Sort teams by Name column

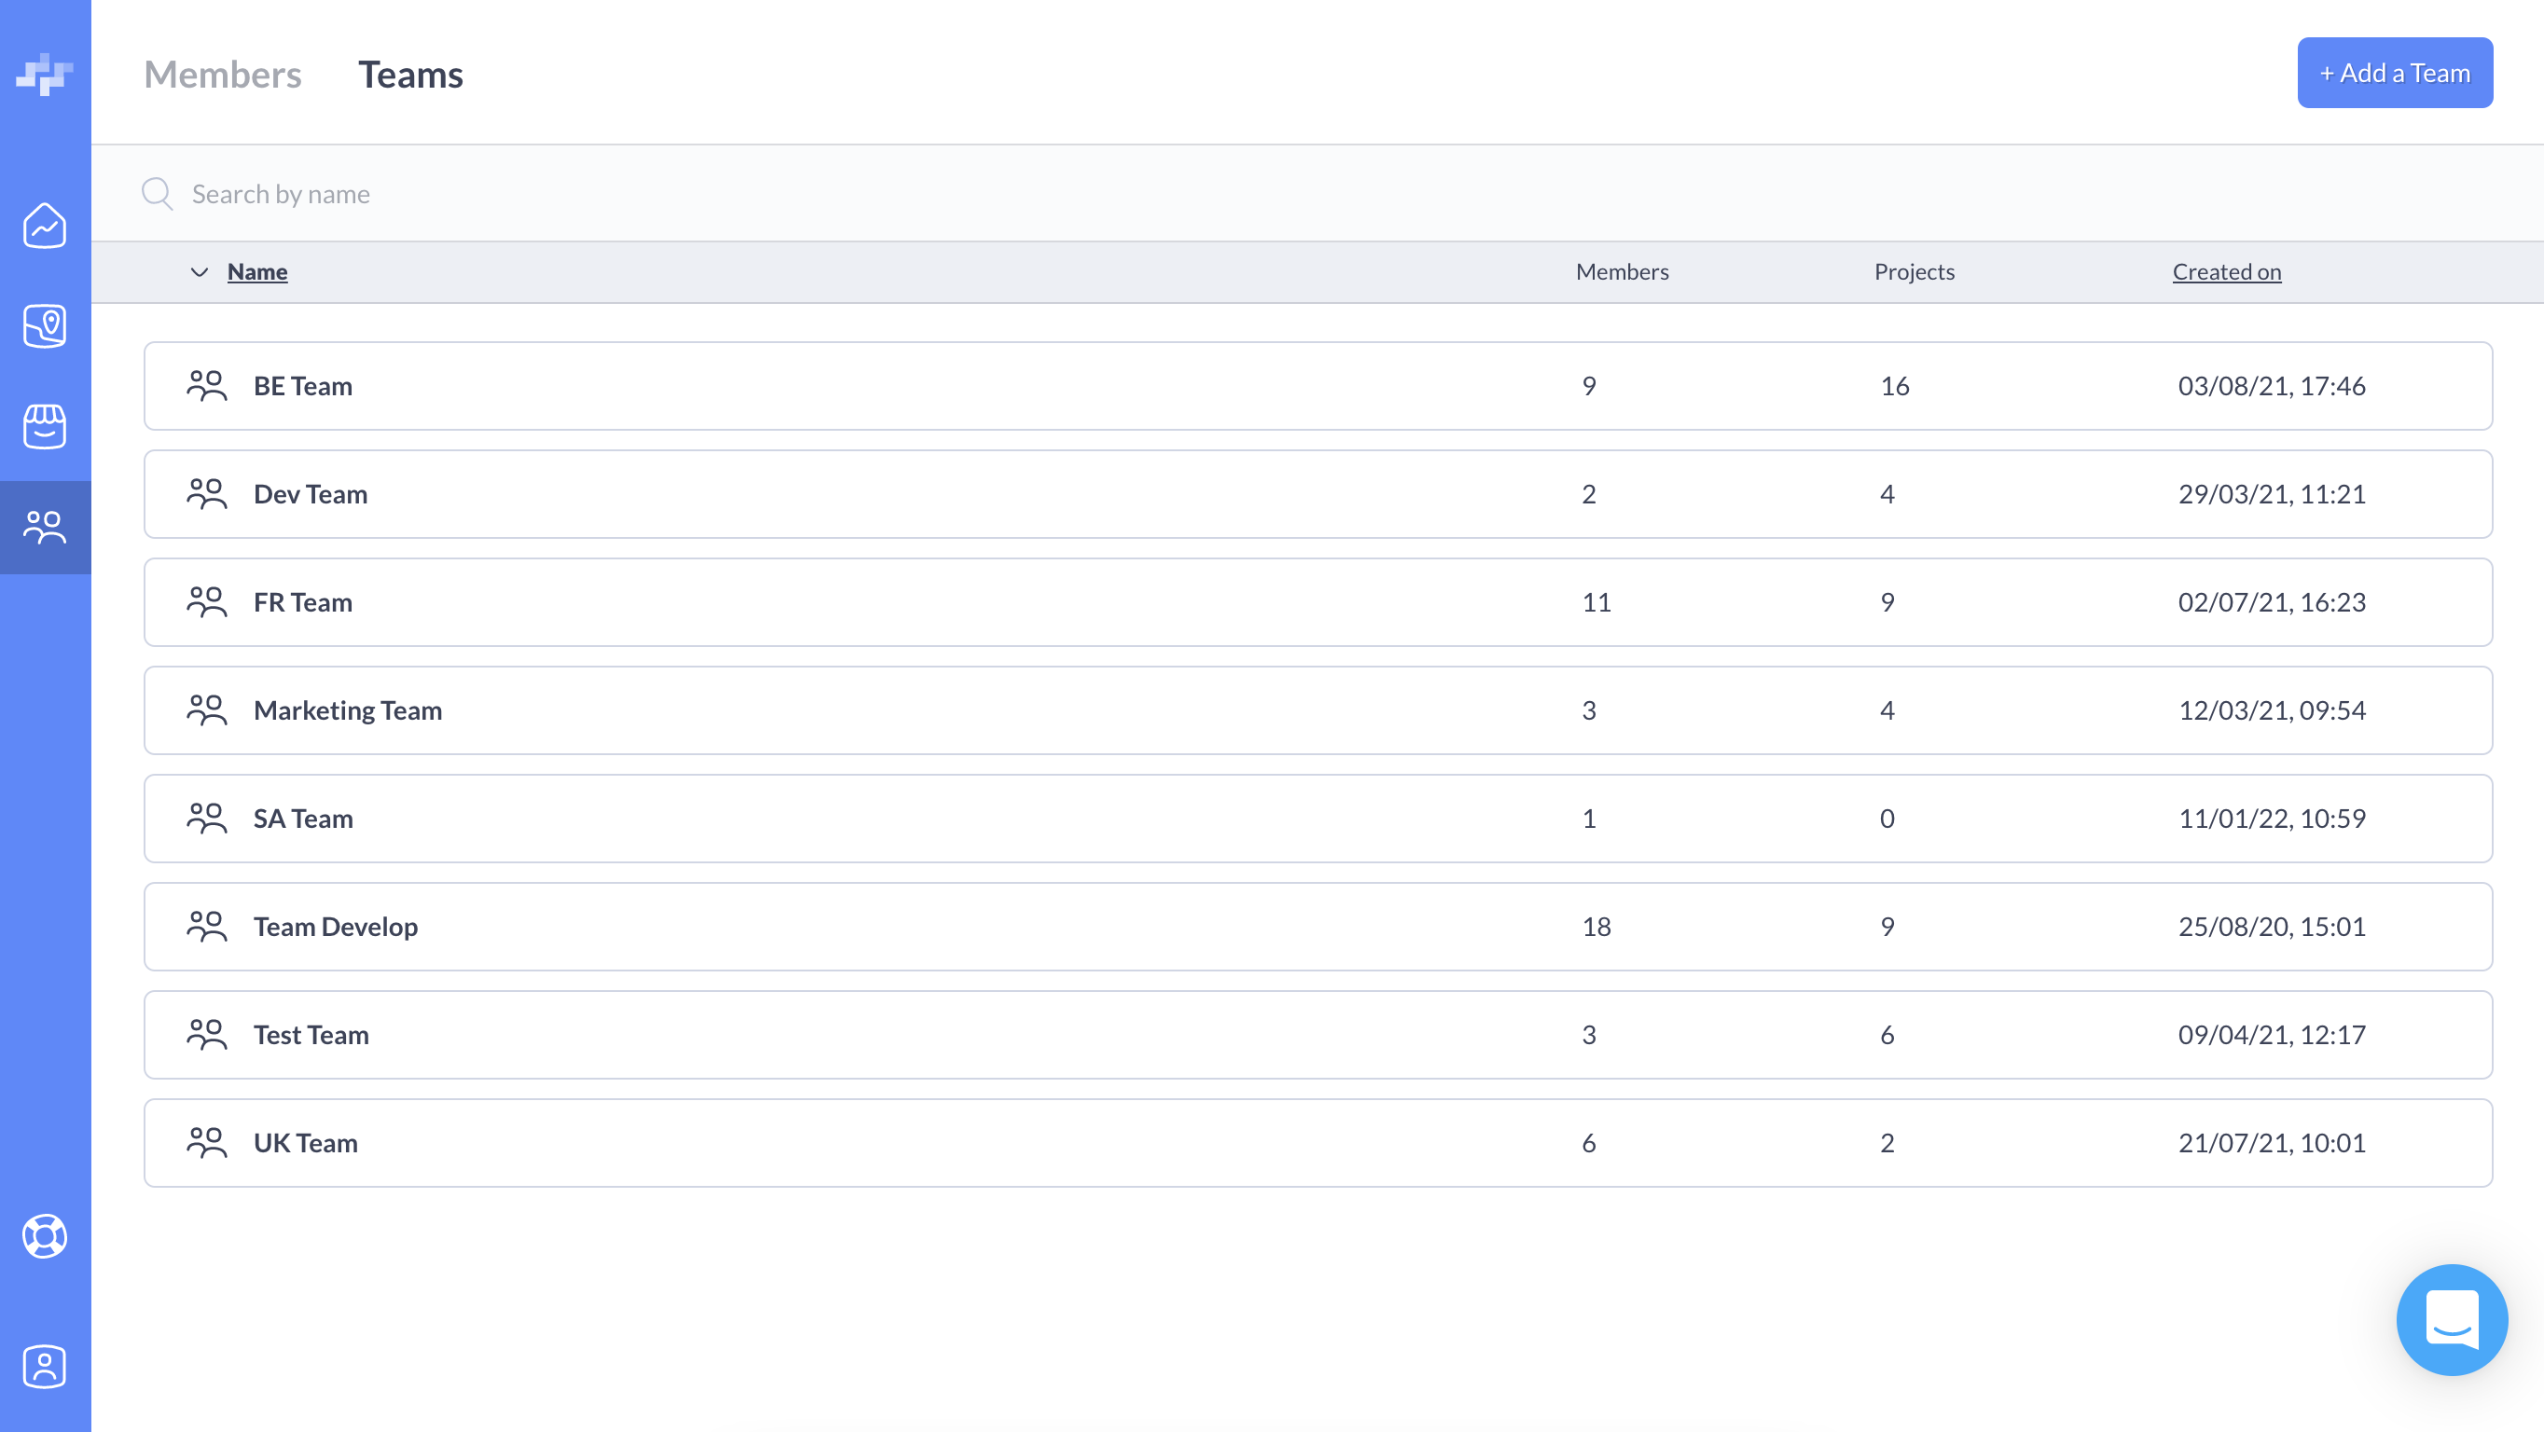[x=256, y=271]
